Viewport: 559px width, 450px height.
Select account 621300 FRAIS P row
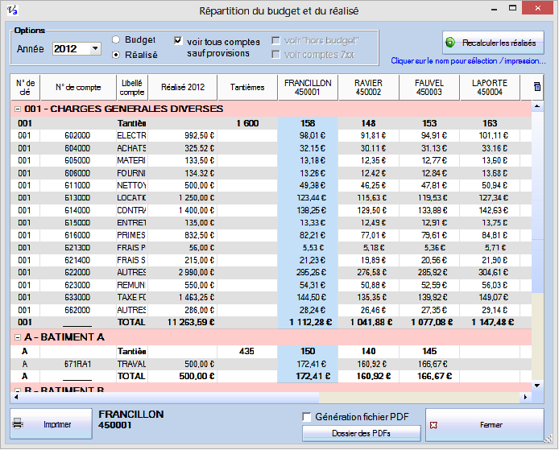coord(271,248)
